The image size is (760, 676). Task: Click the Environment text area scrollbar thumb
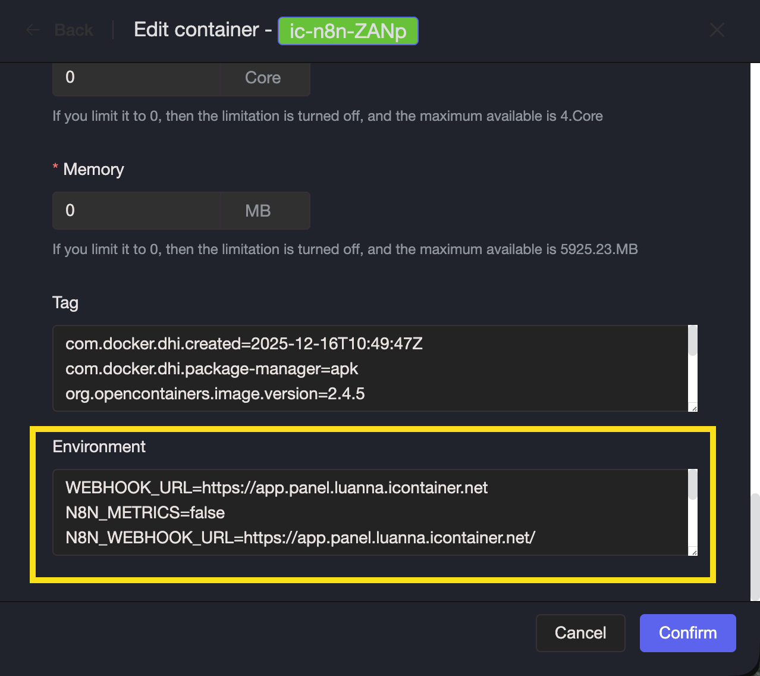click(692, 484)
